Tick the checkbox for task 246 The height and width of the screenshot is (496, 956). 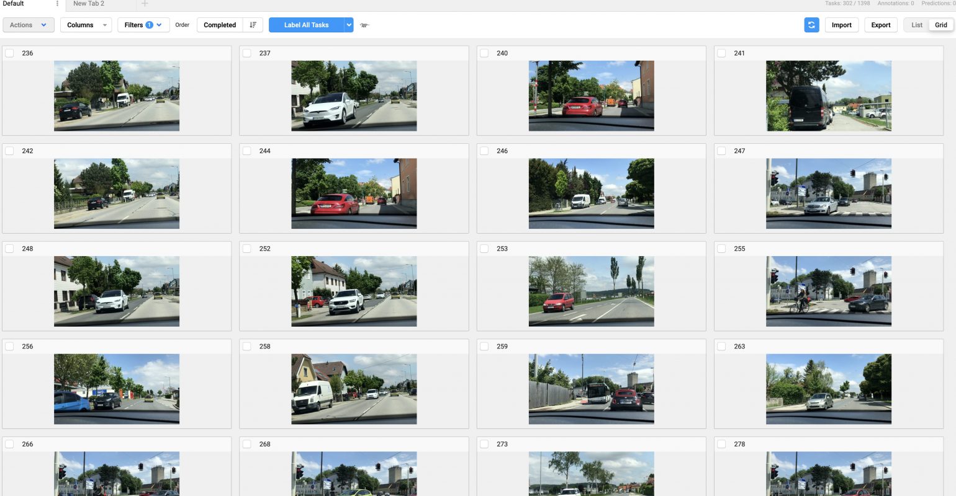(484, 151)
